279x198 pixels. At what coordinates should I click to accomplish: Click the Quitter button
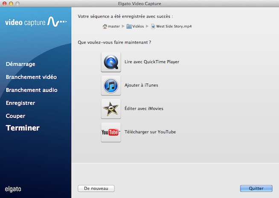click(256, 188)
